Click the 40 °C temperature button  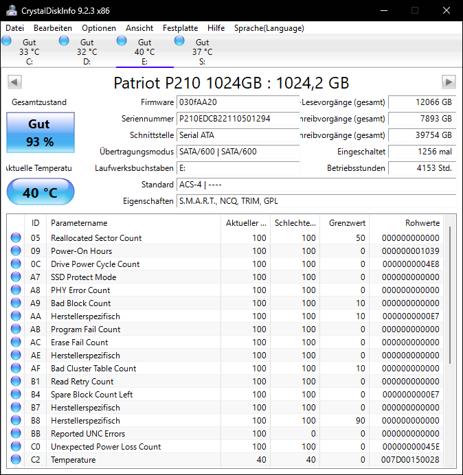click(x=41, y=192)
